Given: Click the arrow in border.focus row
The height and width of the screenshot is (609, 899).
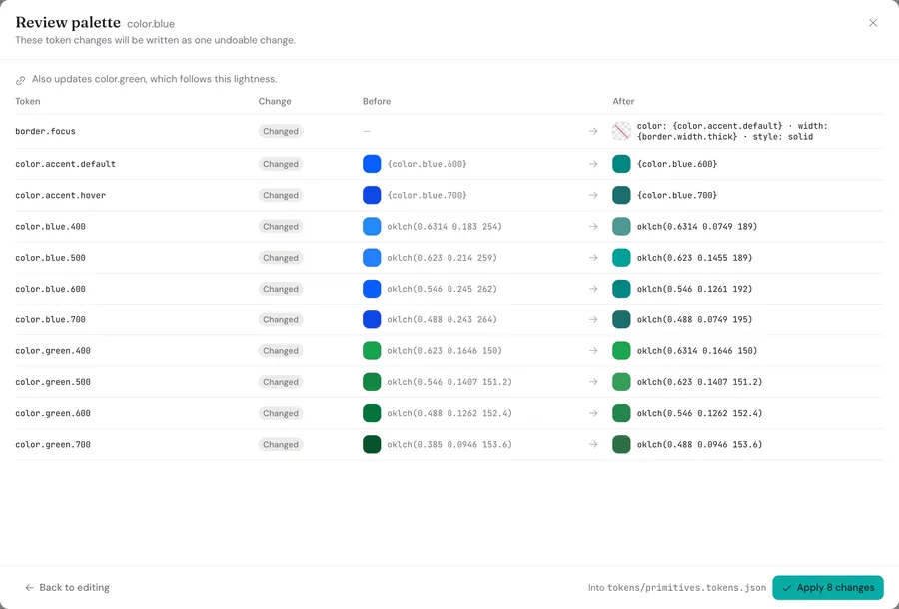Looking at the screenshot, I should pyautogui.click(x=593, y=131).
